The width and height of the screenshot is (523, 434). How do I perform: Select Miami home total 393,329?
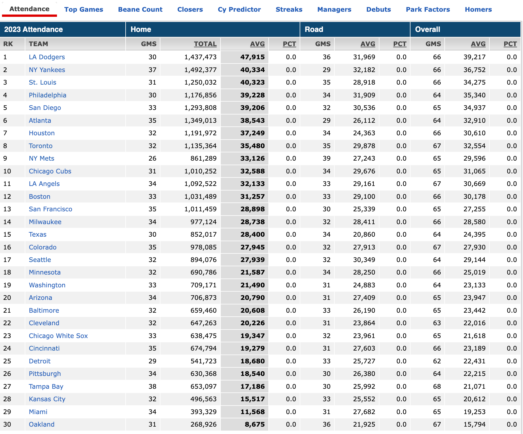pyautogui.click(x=203, y=412)
